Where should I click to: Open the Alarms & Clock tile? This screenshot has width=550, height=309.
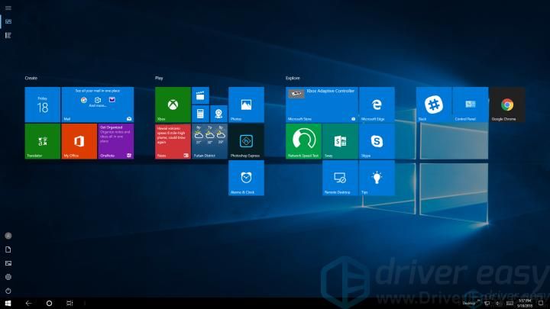246,178
